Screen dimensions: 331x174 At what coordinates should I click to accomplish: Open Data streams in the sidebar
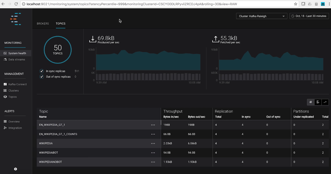pos(16,59)
